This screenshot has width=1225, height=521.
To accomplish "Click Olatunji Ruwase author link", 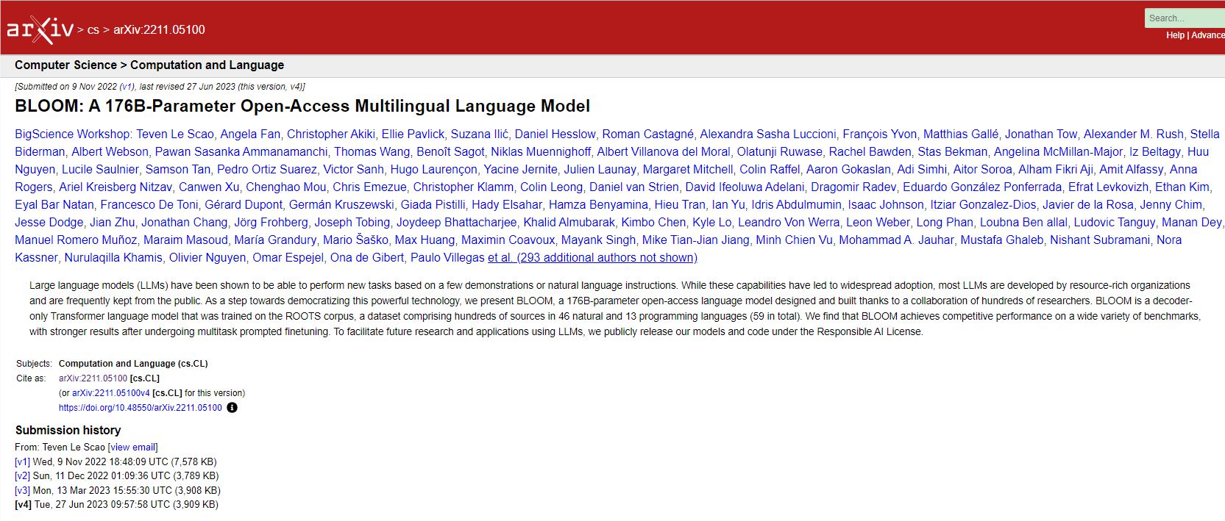I will pos(780,151).
